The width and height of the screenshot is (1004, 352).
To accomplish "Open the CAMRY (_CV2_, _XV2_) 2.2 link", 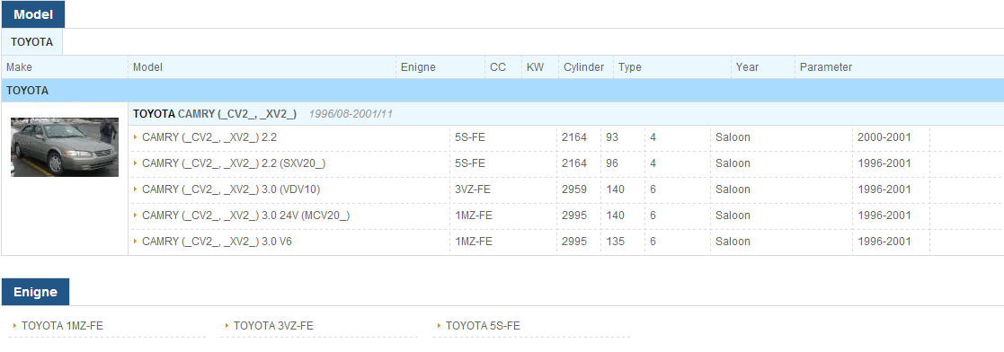I will 209,137.
